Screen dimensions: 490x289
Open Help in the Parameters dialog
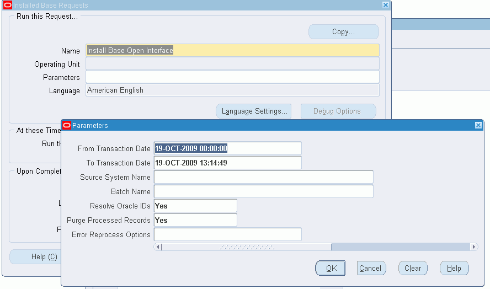point(454,268)
